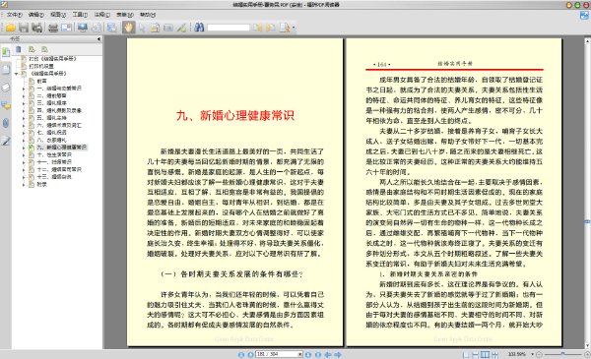Click the find next icon
The image size is (591, 359).
(x=270, y=28)
